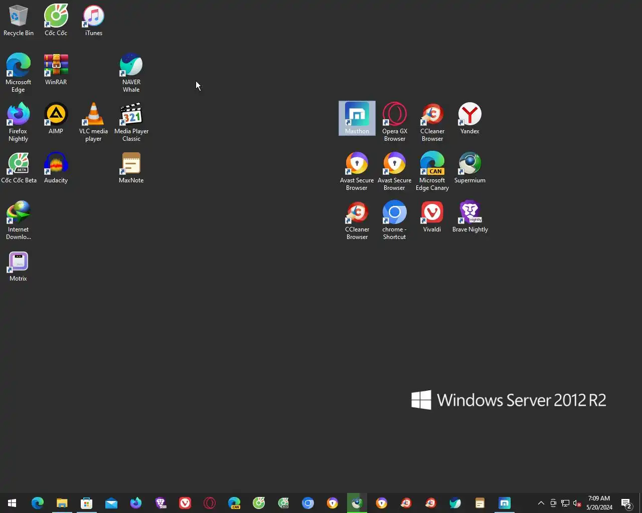Switch to Supermium on the taskbar

[357, 503]
